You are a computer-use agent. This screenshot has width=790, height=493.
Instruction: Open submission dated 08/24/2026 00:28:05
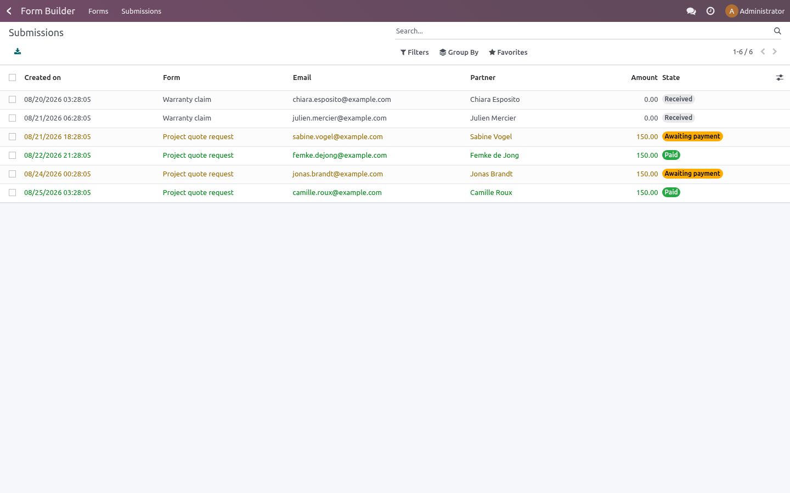(58, 174)
